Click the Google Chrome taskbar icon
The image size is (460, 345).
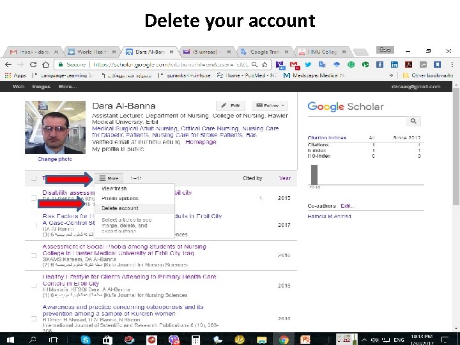tap(284, 340)
